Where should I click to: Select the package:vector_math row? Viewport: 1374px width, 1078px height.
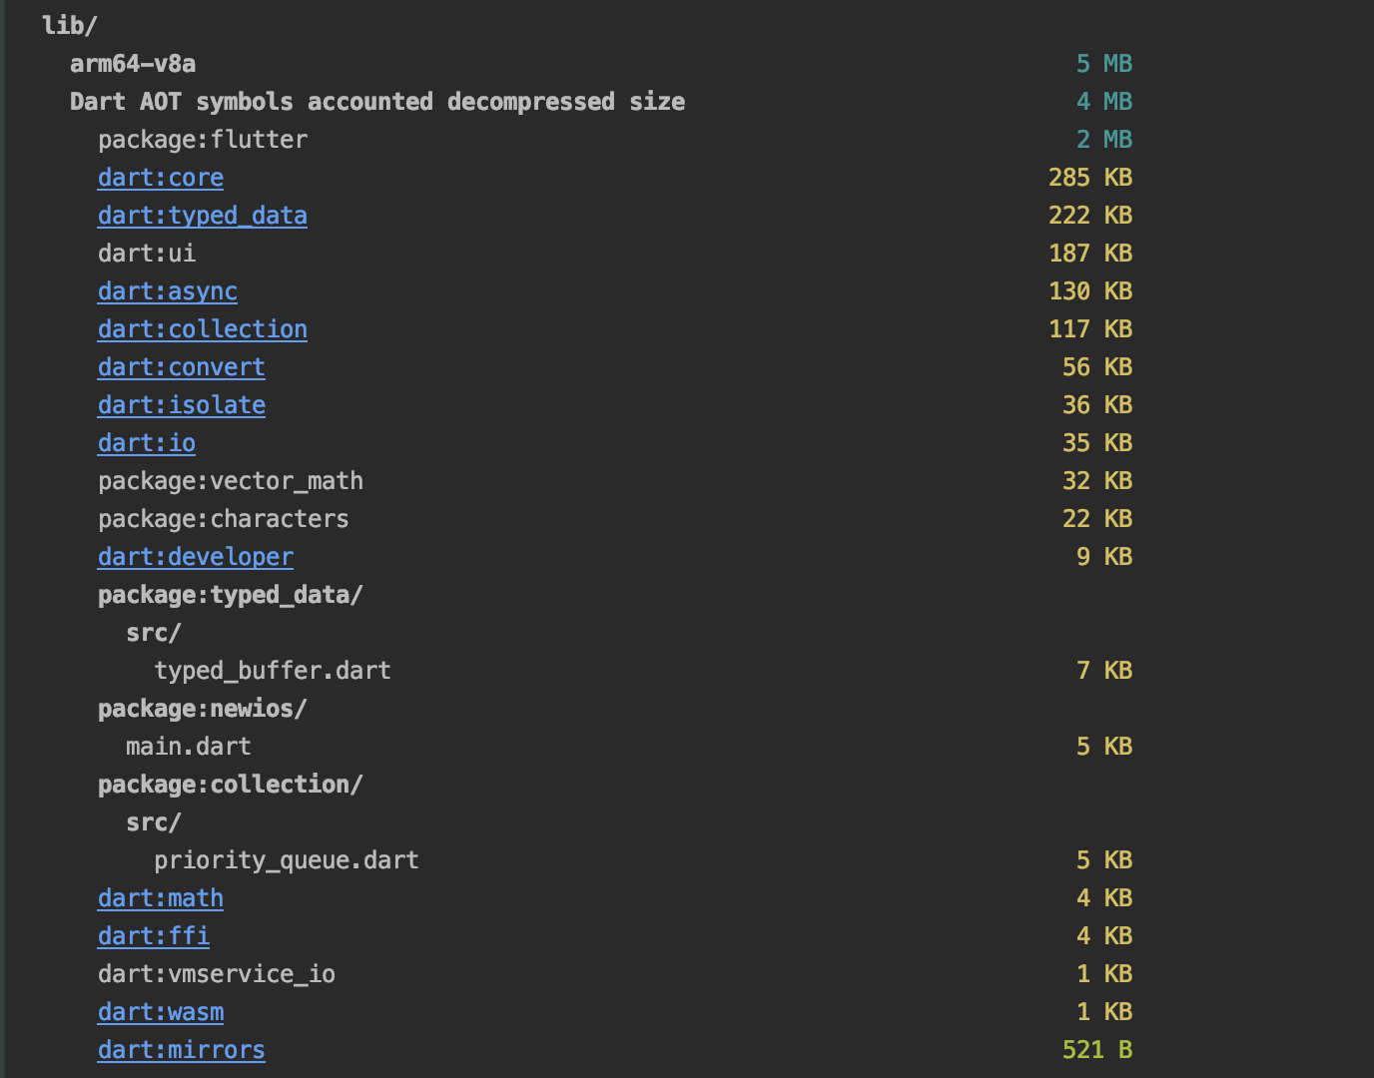point(231,481)
